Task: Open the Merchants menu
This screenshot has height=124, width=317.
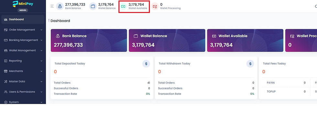Action: click(x=23, y=71)
